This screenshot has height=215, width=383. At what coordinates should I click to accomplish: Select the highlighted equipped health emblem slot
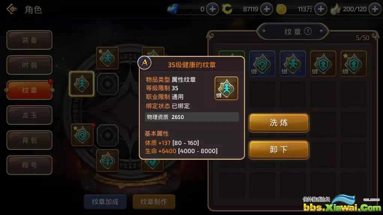82,83
